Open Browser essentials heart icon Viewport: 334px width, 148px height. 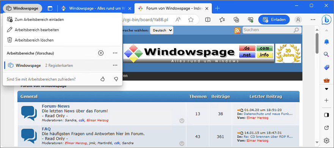250,20
